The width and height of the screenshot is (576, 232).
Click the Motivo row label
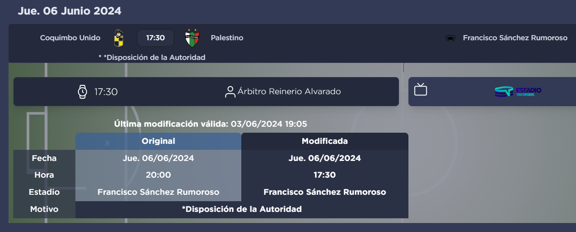(44, 209)
